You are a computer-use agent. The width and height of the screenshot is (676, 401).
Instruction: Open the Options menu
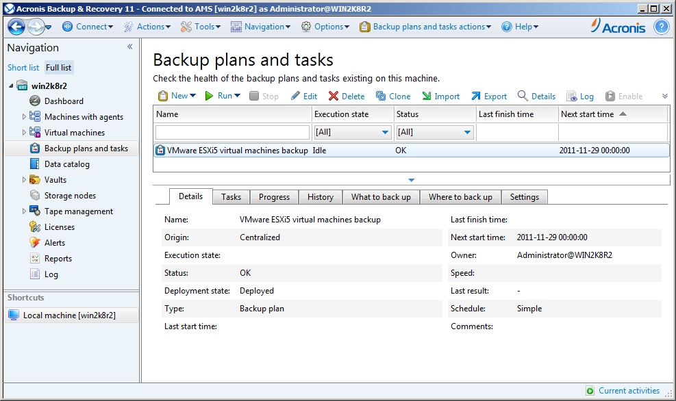pos(325,27)
